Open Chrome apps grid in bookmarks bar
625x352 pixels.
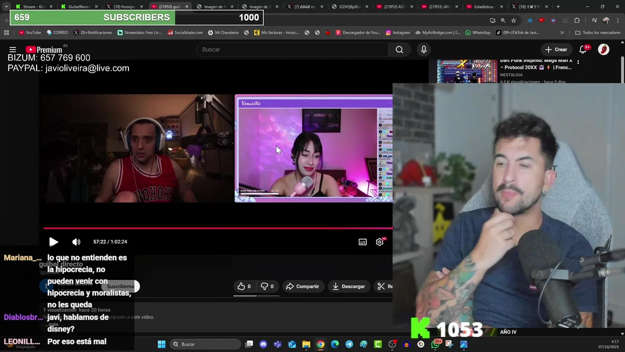click(x=6, y=33)
